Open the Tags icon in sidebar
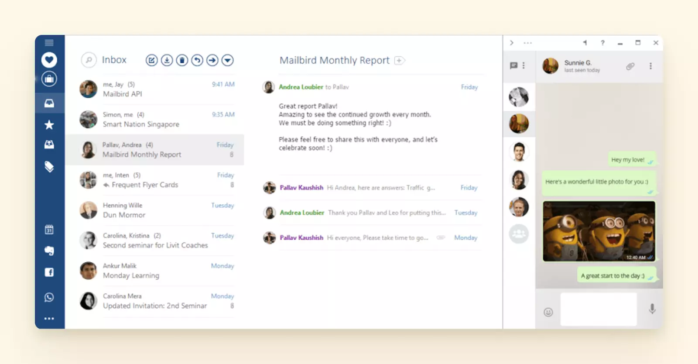This screenshot has width=698, height=364. [x=49, y=167]
